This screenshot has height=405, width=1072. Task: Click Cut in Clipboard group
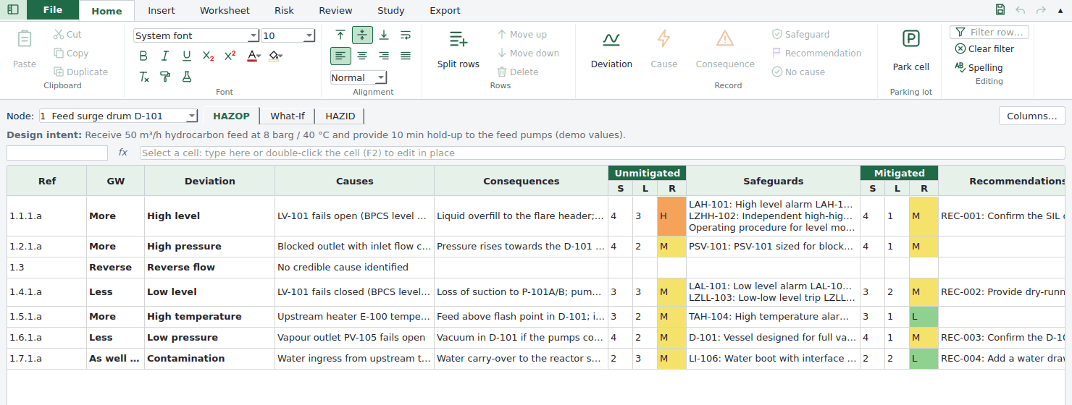pos(67,35)
